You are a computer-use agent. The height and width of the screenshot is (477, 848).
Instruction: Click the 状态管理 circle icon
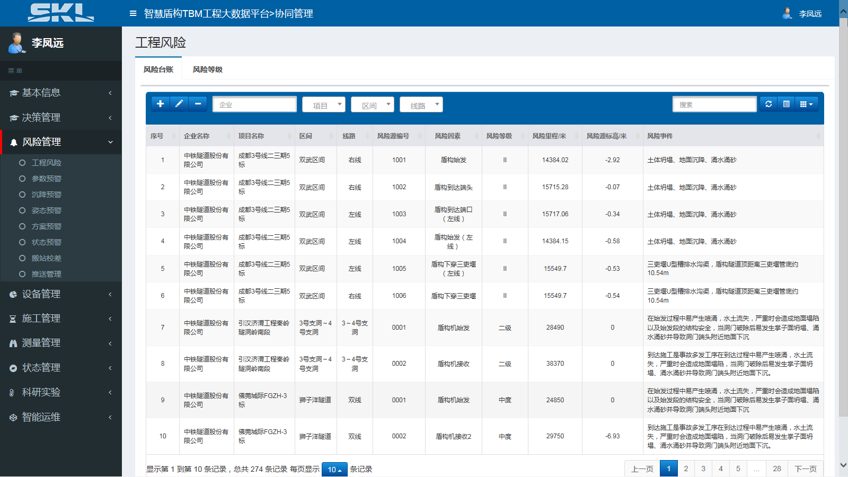click(13, 368)
